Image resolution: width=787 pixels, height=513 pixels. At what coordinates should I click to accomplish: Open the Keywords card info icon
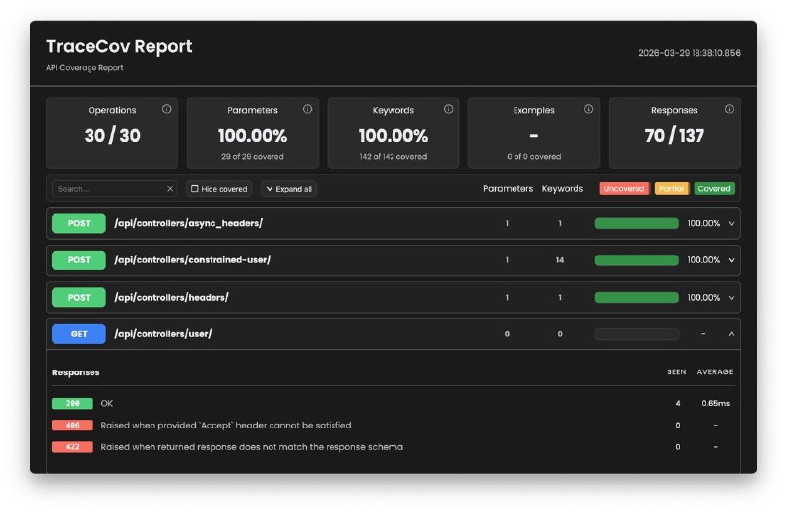click(x=448, y=110)
